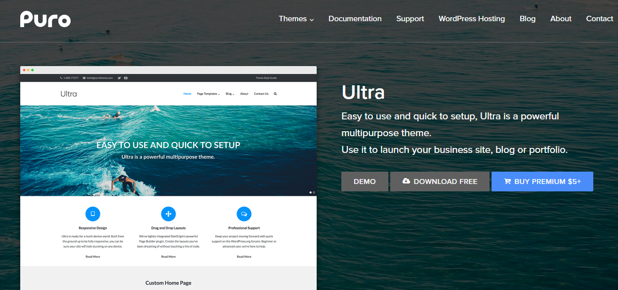The width and height of the screenshot is (618, 290).
Task: Click EASY TO USE AND QUICK TO SETUP text
Action: pos(168,145)
